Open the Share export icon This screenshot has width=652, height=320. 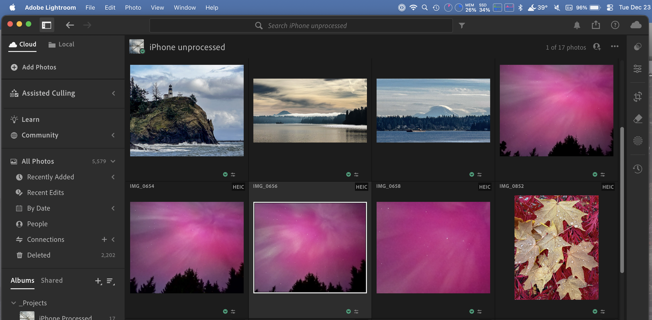(x=596, y=25)
